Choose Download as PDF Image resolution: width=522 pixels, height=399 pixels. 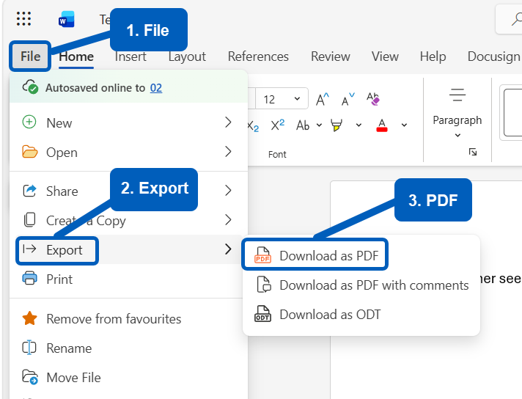pyautogui.click(x=315, y=255)
